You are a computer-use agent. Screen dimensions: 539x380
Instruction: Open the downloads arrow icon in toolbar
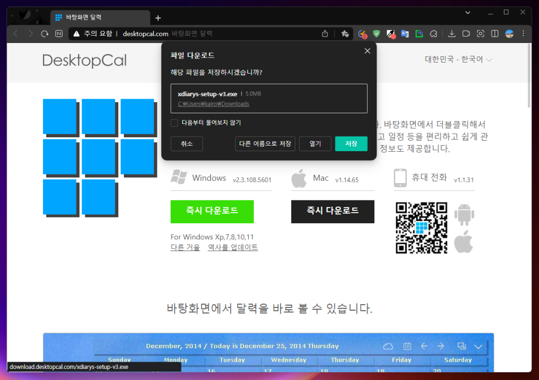click(452, 33)
